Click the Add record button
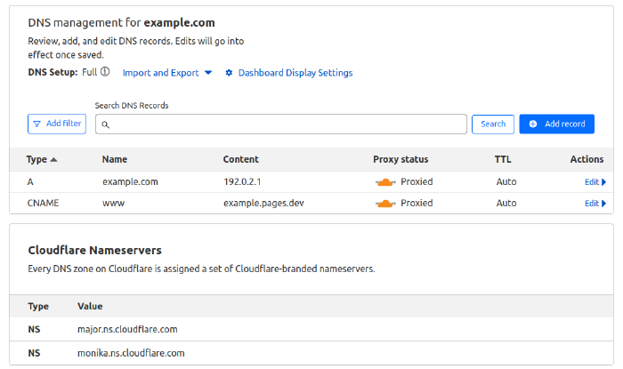 point(556,124)
